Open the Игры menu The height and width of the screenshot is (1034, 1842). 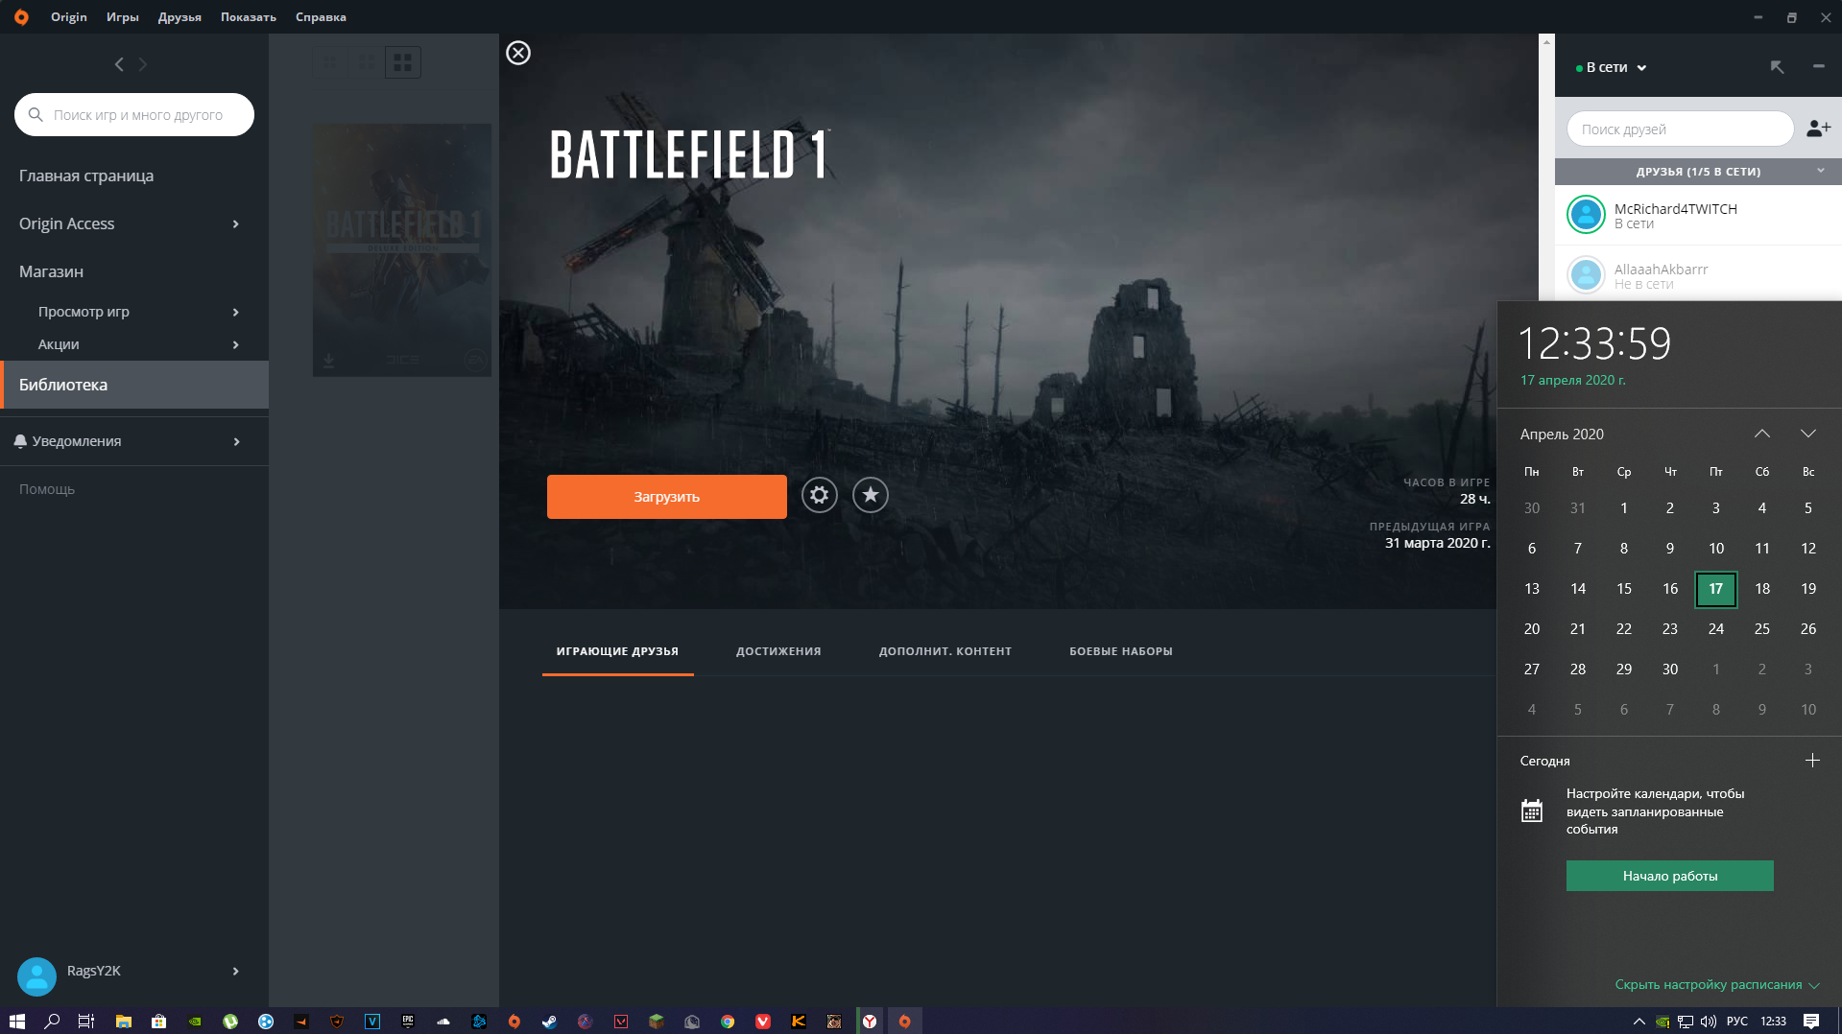pos(122,17)
